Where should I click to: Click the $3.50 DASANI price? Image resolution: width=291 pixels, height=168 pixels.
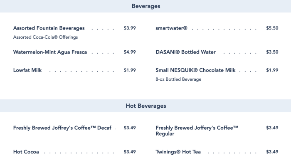(x=272, y=52)
